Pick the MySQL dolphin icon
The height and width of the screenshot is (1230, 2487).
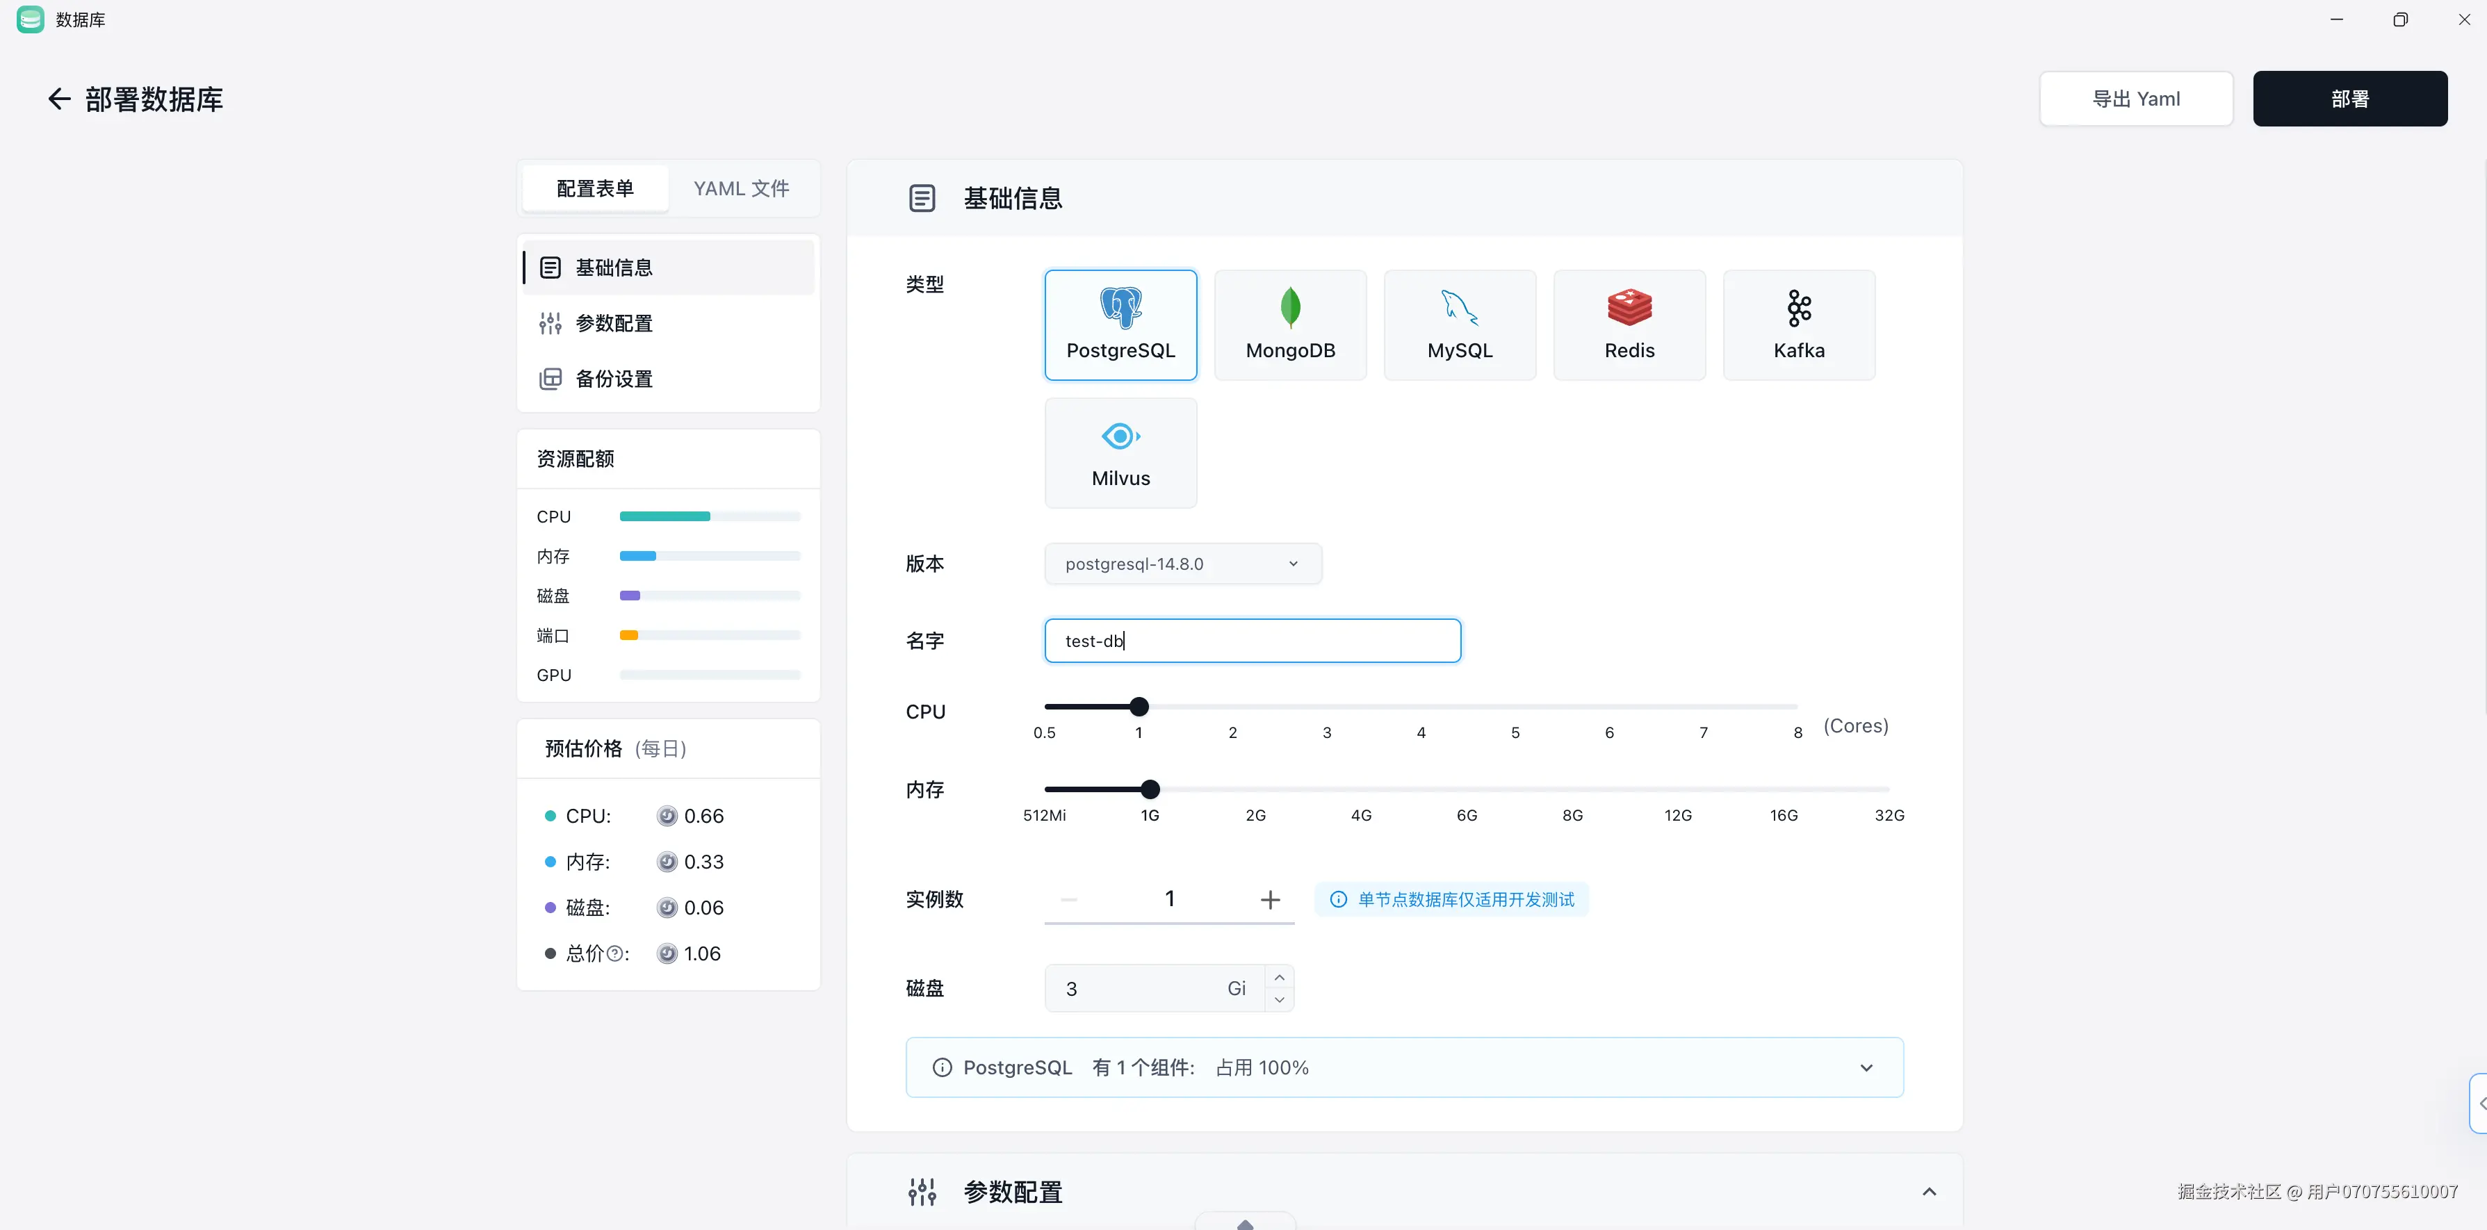[1459, 309]
